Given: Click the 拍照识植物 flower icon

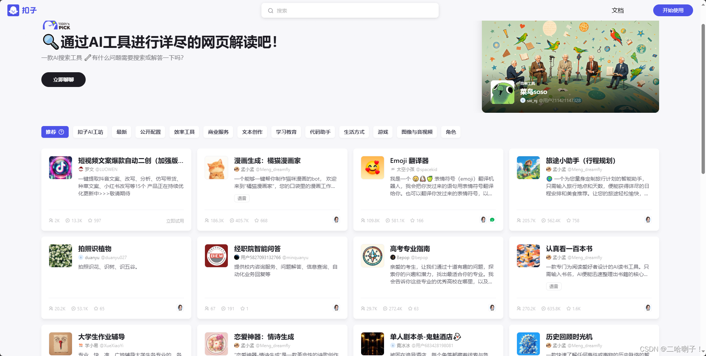Looking at the screenshot, I should pyautogui.click(x=61, y=256).
